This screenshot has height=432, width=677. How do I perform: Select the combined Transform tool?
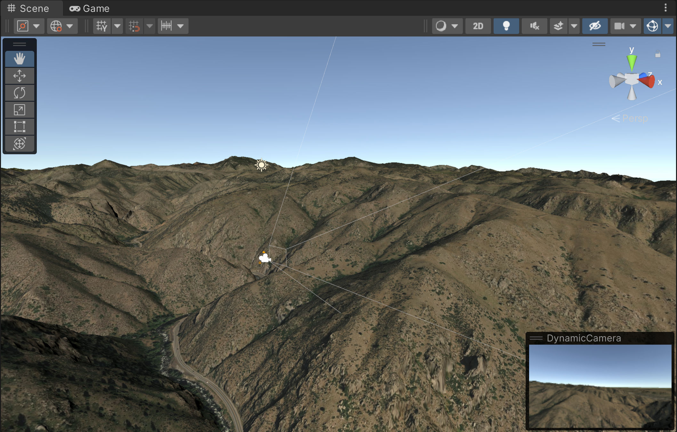pyautogui.click(x=20, y=144)
